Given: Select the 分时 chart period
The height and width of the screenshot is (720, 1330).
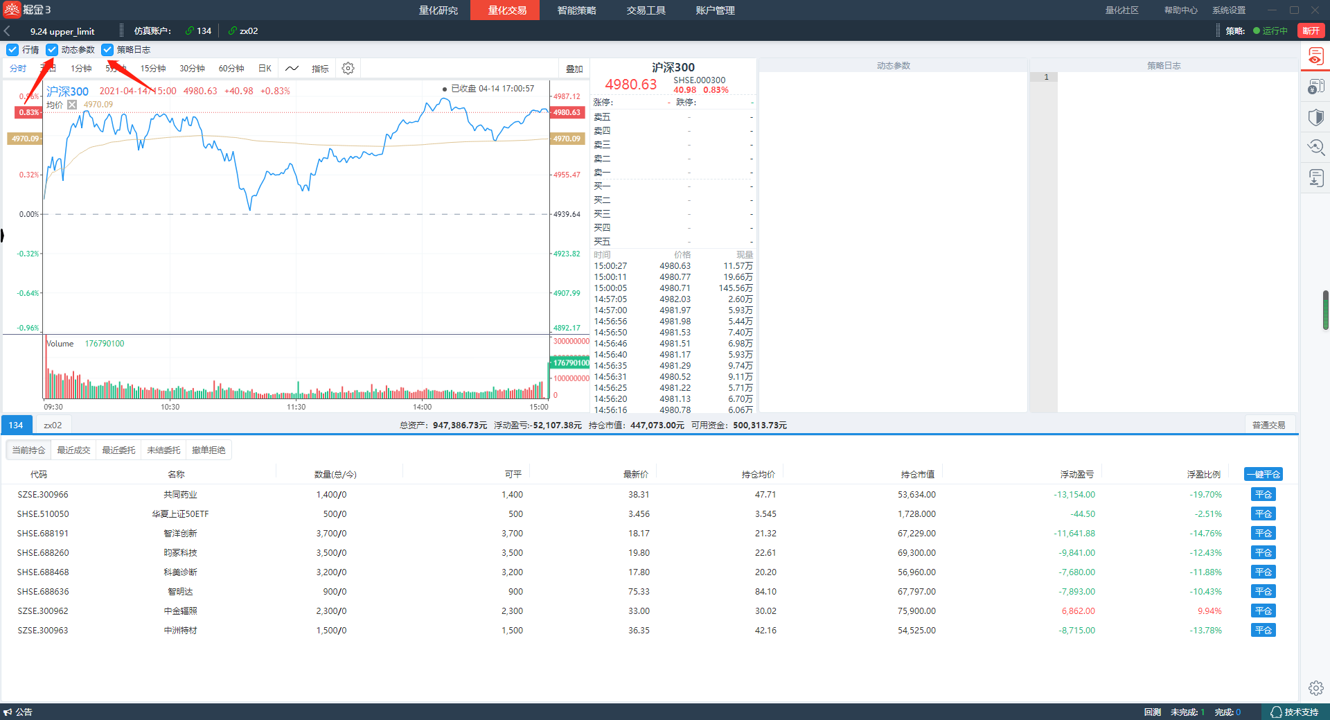Looking at the screenshot, I should coord(18,69).
